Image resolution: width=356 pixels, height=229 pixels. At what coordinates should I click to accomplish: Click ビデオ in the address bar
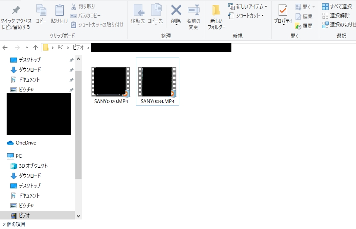click(78, 48)
